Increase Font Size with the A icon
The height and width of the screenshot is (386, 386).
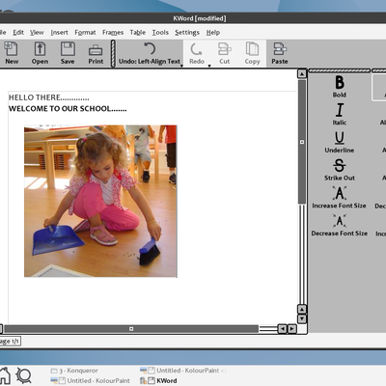point(339,197)
